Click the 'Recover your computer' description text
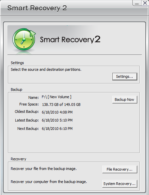Viewport: 149px width, 195px height. pyautogui.click(x=49, y=182)
